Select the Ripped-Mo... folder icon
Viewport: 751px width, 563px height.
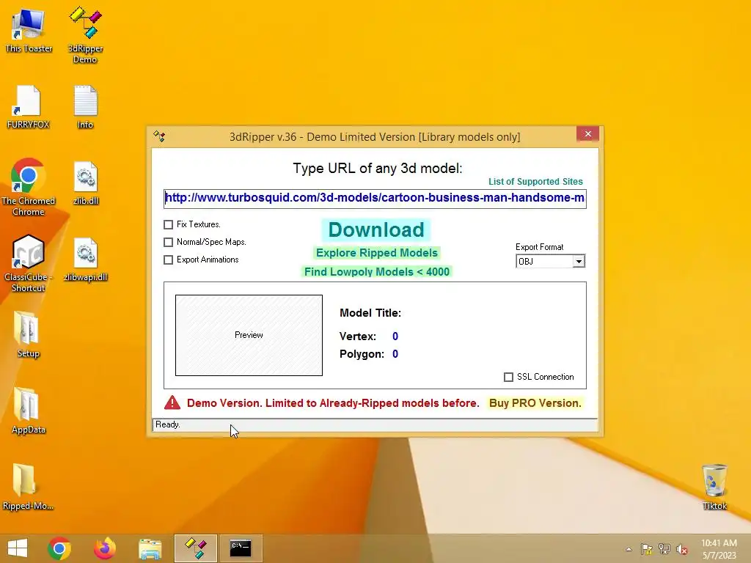(x=29, y=487)
